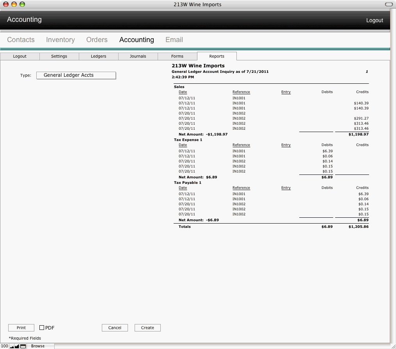Click the Tax Payable 1 account heading

(187, 183)
